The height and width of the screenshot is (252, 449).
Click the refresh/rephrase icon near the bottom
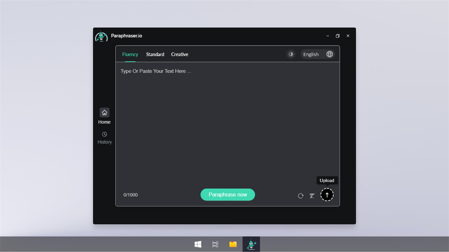[300, 195]
